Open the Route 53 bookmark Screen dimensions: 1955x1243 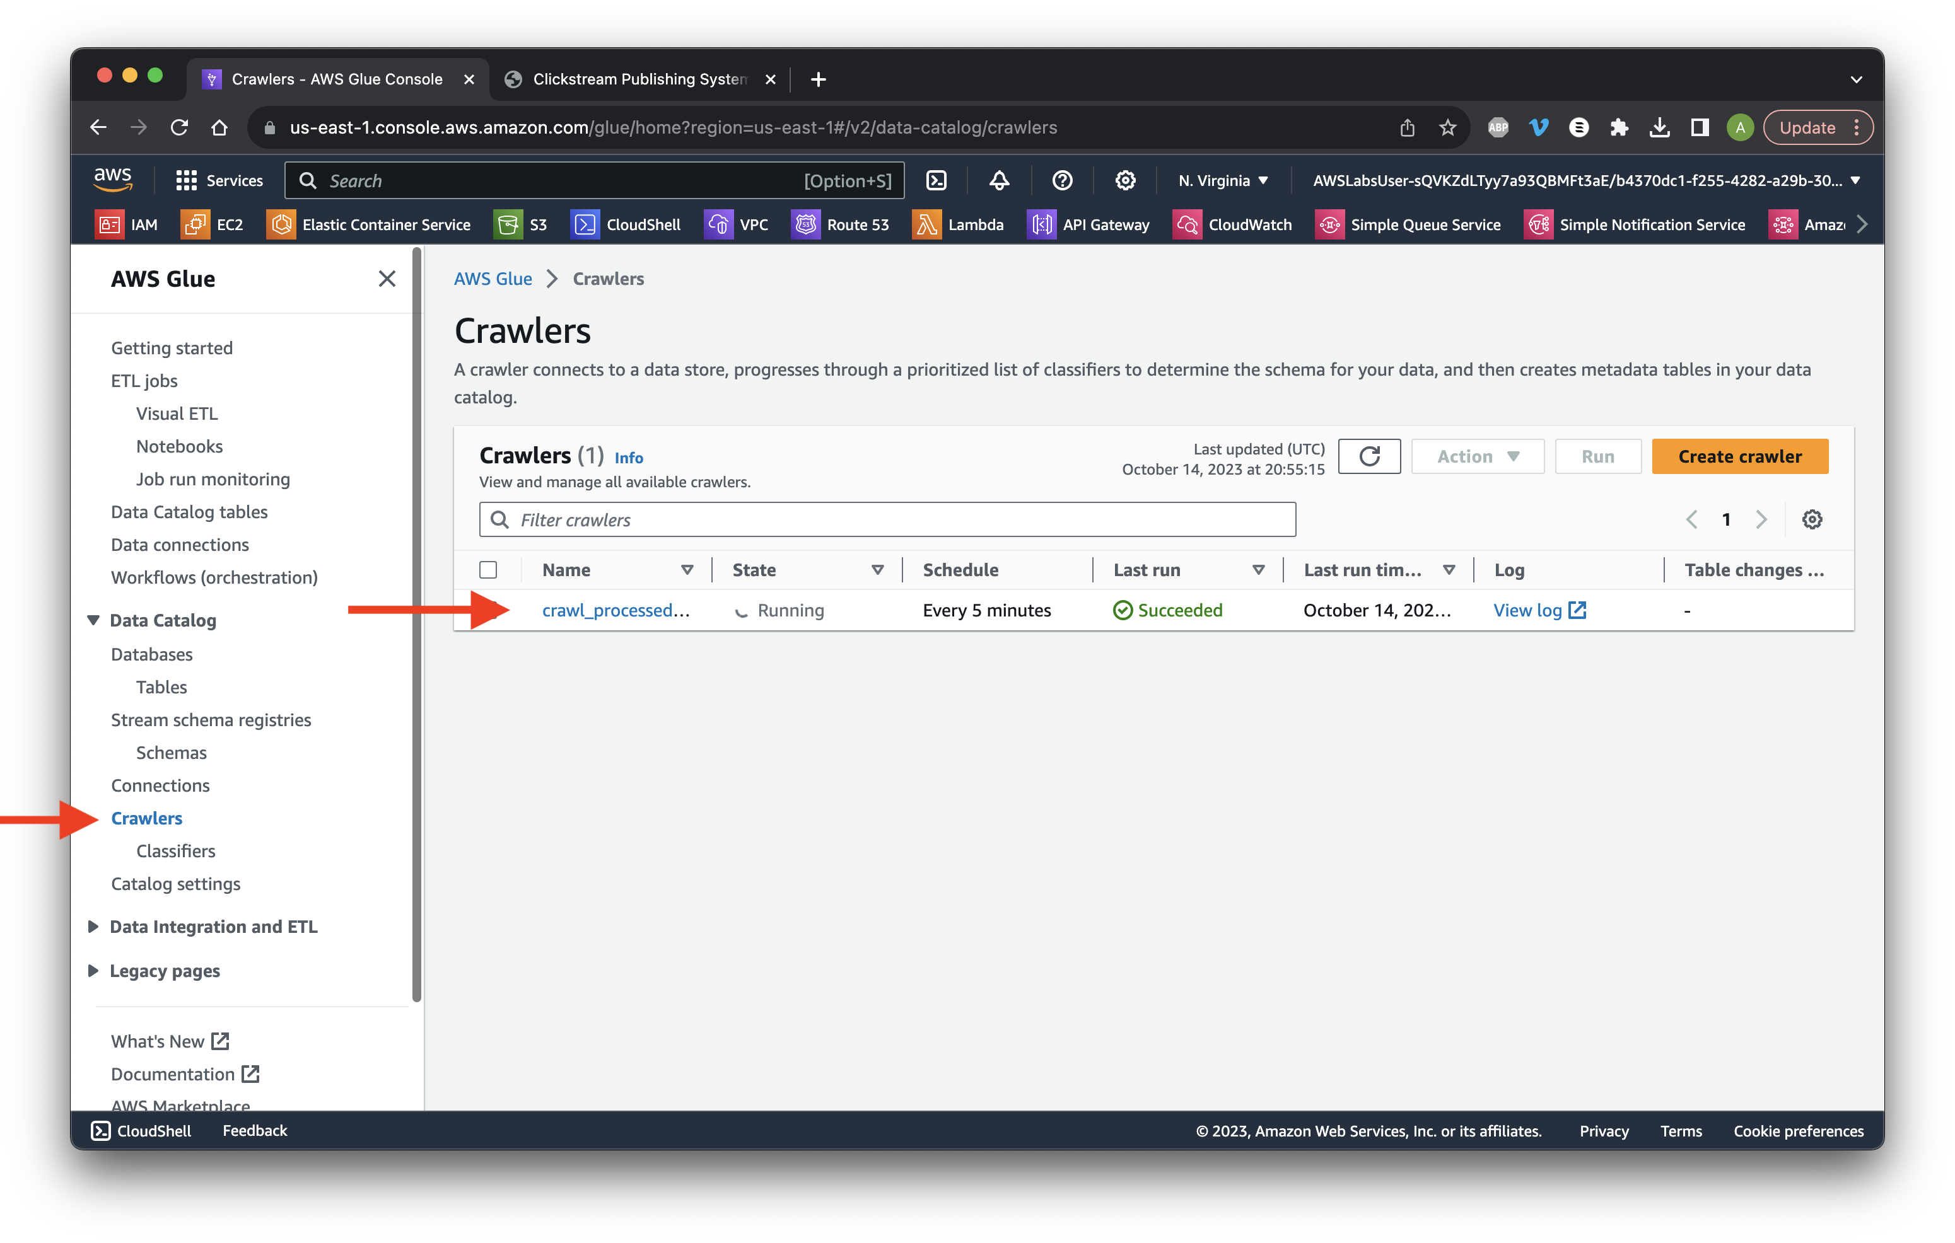[840, 225]
